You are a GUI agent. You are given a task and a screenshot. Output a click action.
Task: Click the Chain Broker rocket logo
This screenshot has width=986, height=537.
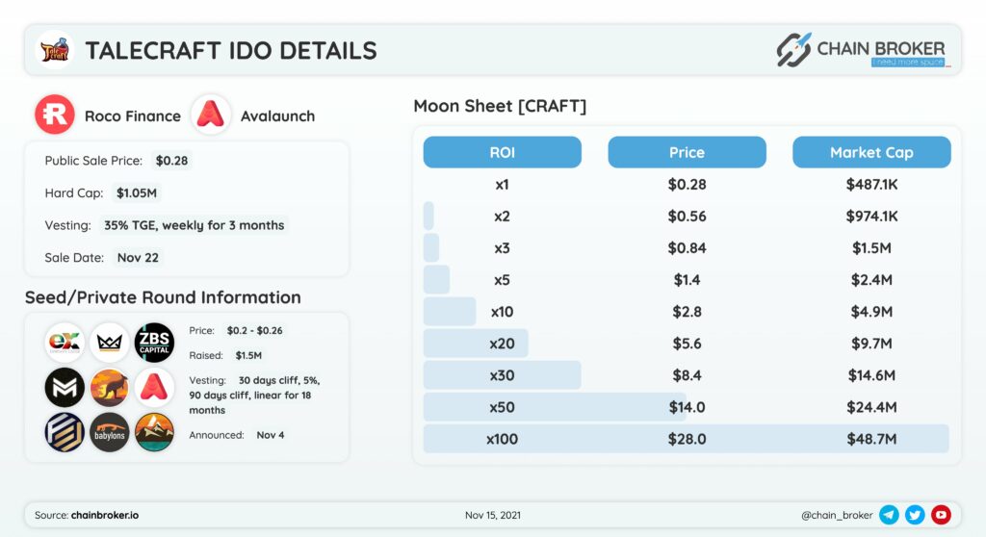click(x=793, y=50)
